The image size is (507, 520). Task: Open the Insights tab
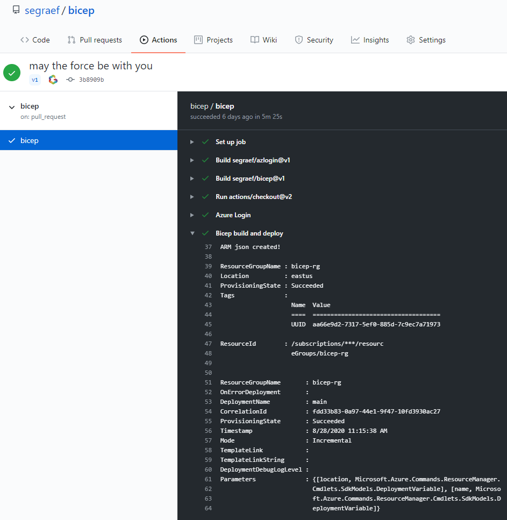point(370,40)
